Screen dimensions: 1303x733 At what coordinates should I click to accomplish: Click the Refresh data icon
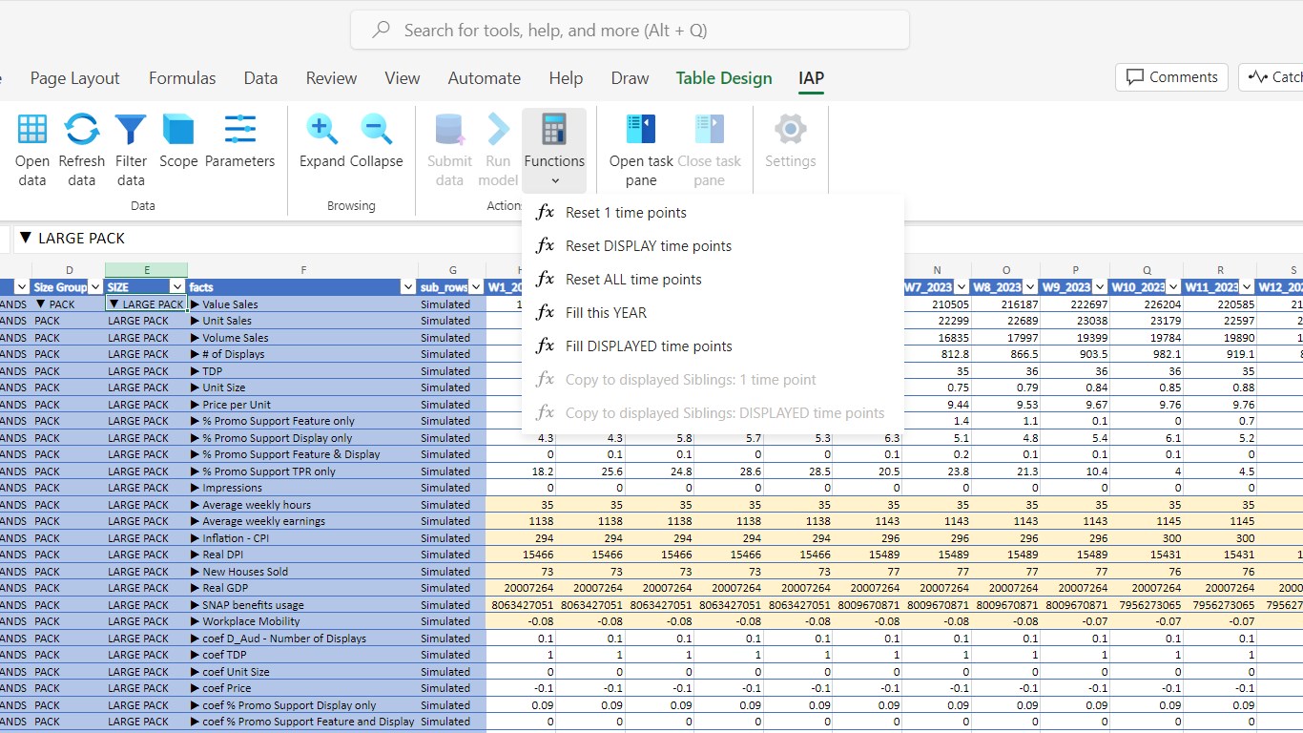tap(82, 131)
